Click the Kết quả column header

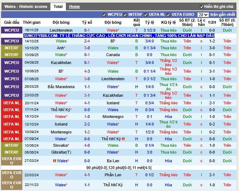pos(136,22)
